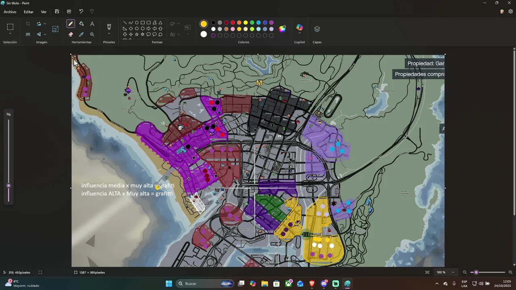Pick the green color swatch

click(x=252, y=23)
